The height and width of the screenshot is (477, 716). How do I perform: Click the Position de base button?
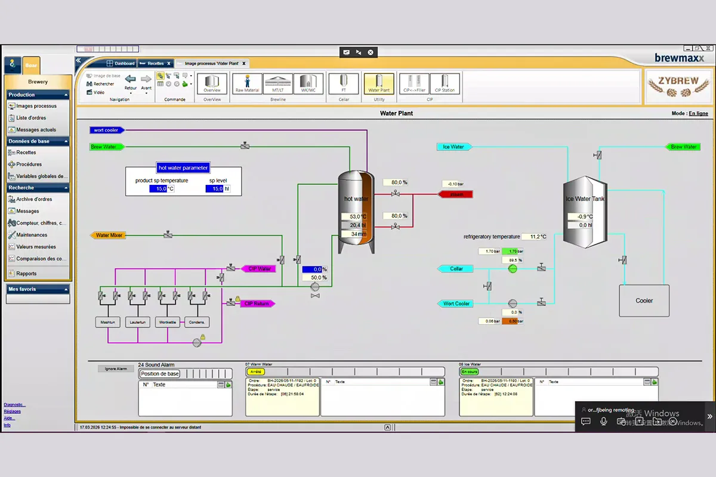tap(159, 374)
